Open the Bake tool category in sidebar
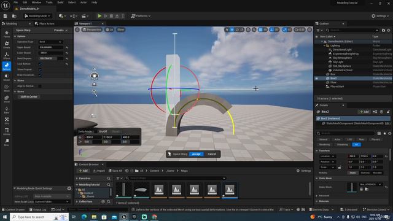The image size is (393, 221). pos(7,110)
